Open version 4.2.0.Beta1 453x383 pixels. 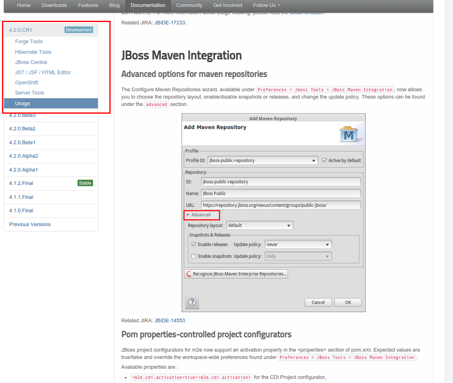22,143
